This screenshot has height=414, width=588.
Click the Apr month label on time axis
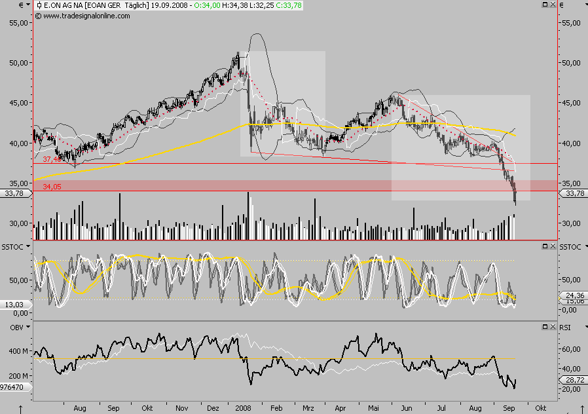pos(340,408)
